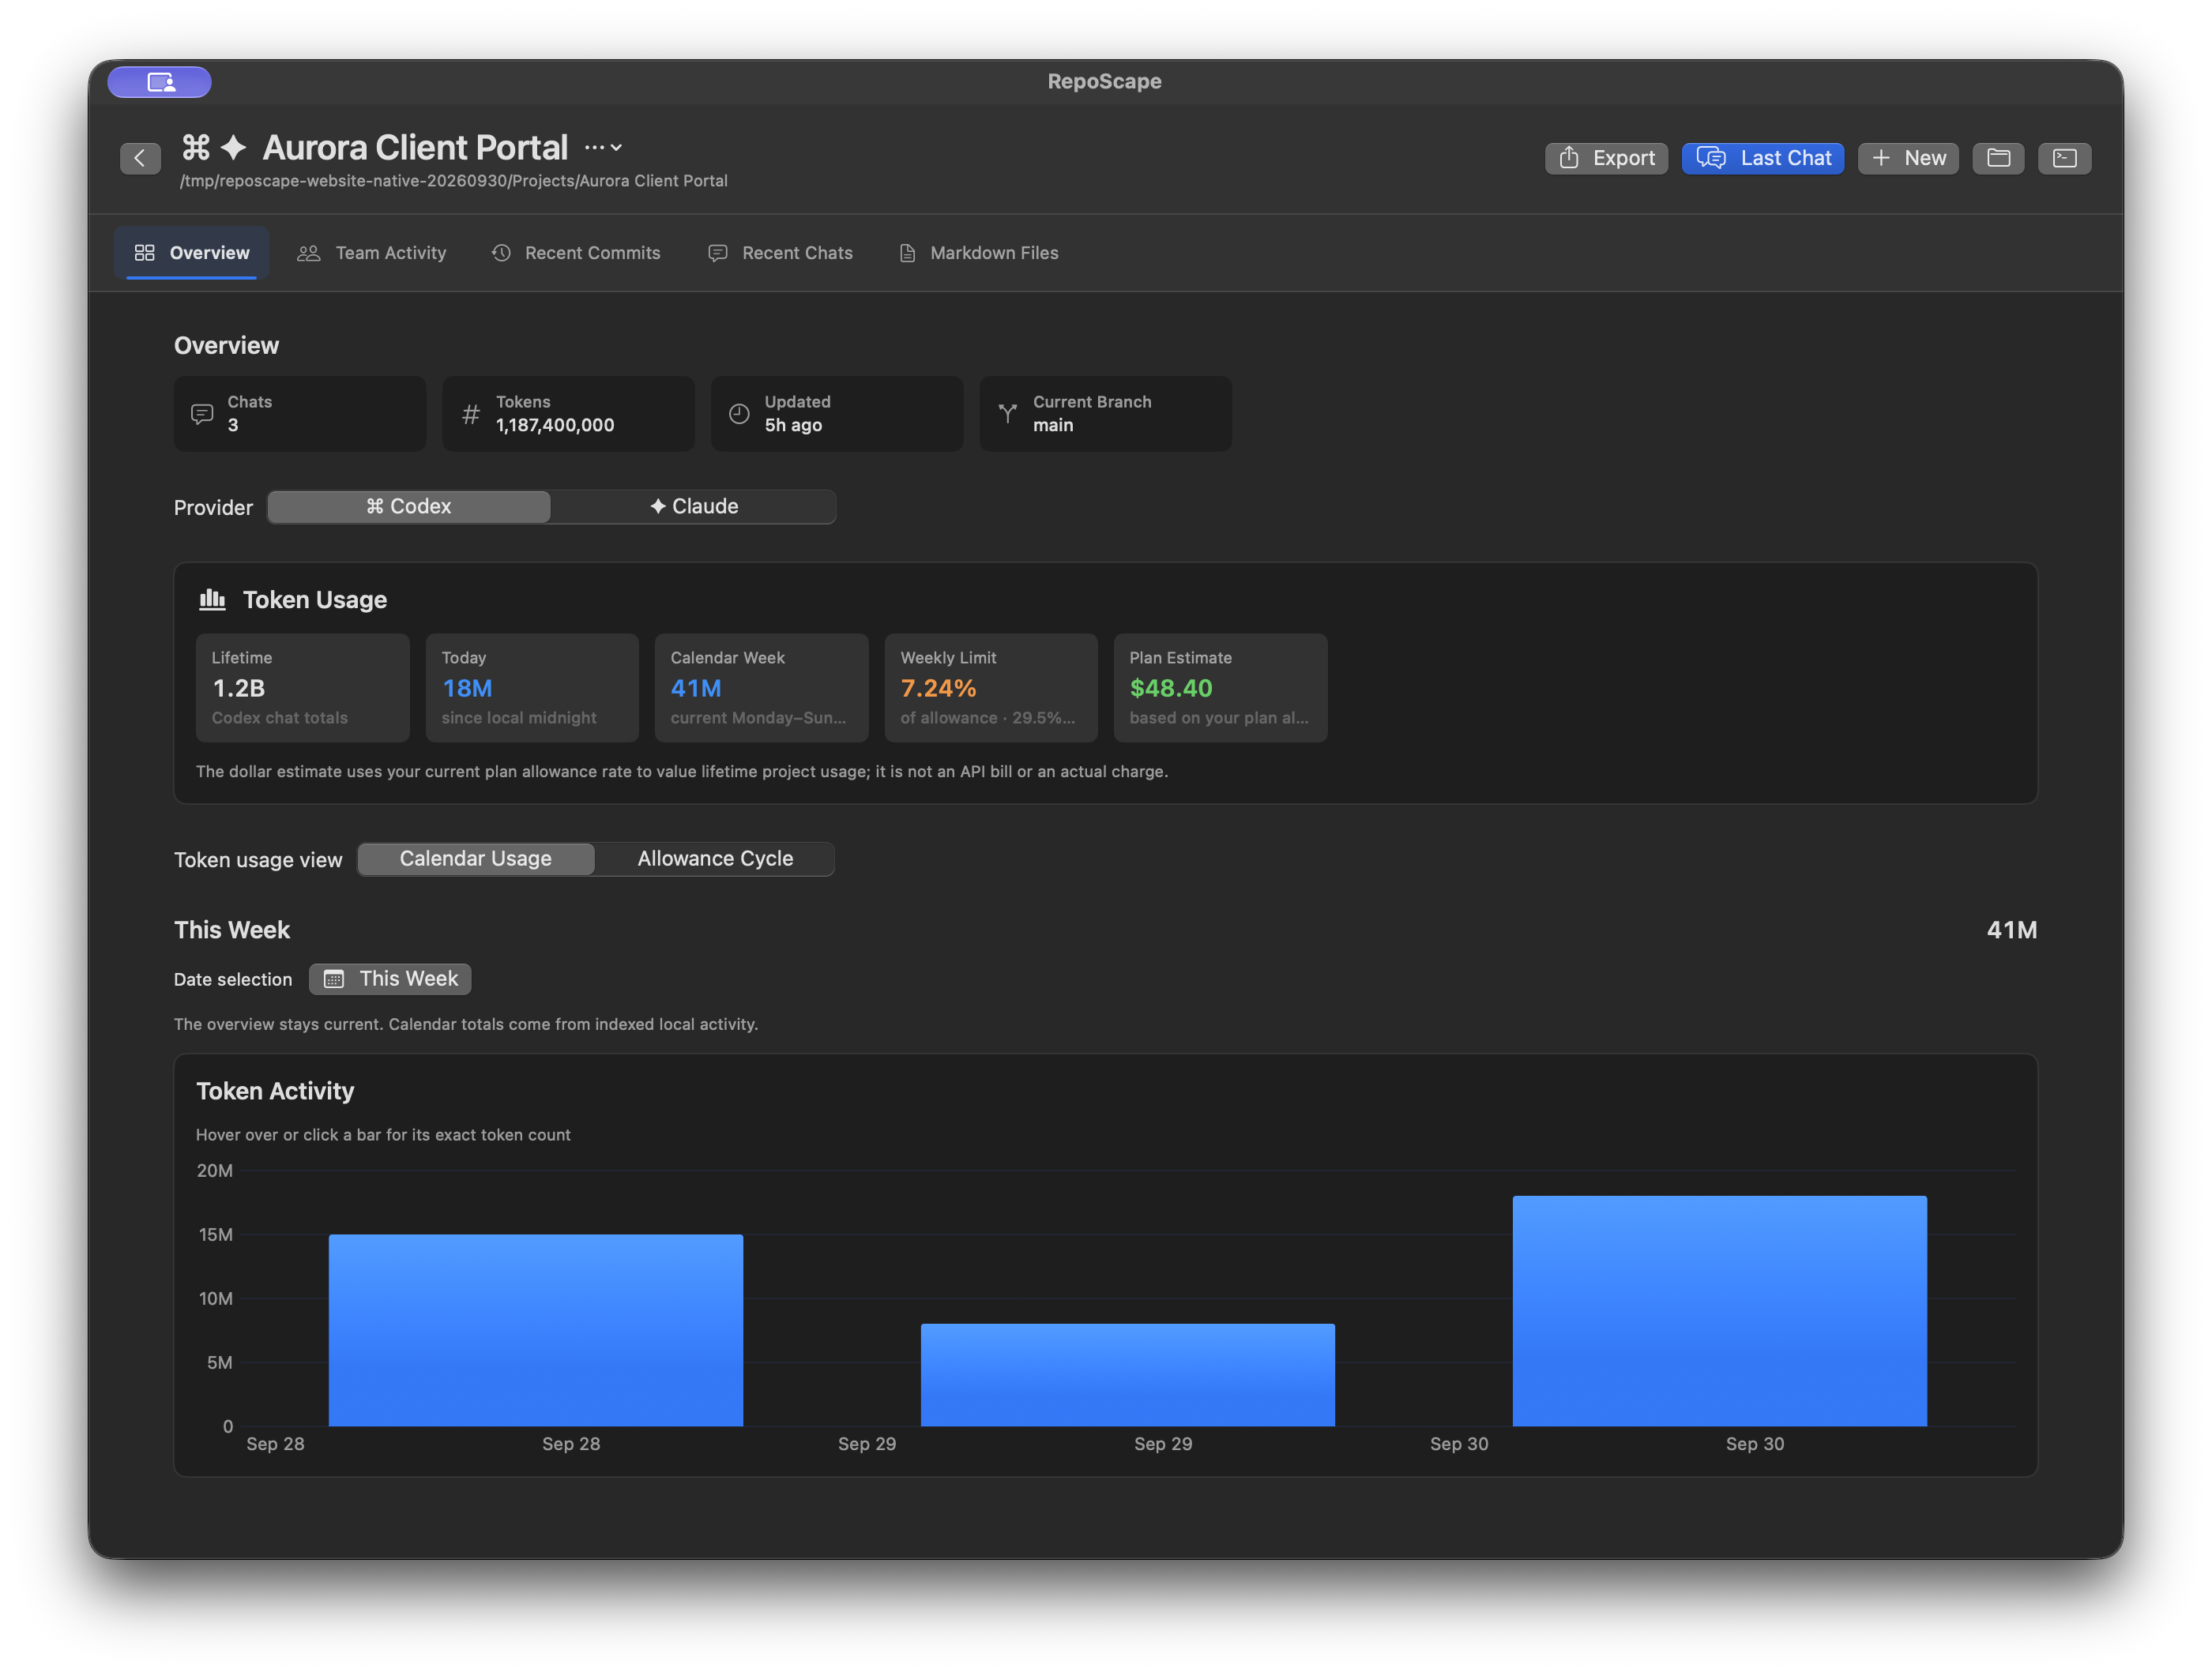
Task: Select Codex as provider
Action: [x=409, y=507]
